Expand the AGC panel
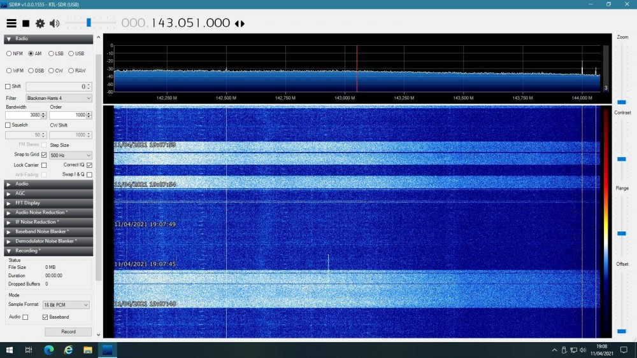Screen dimensions: 637x358 [48, 193]
